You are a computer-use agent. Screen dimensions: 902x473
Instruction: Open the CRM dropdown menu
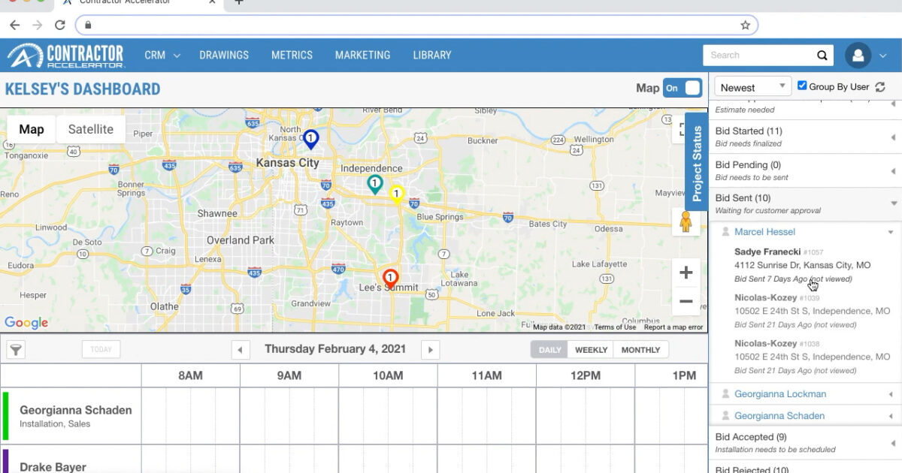click(162, 56)
